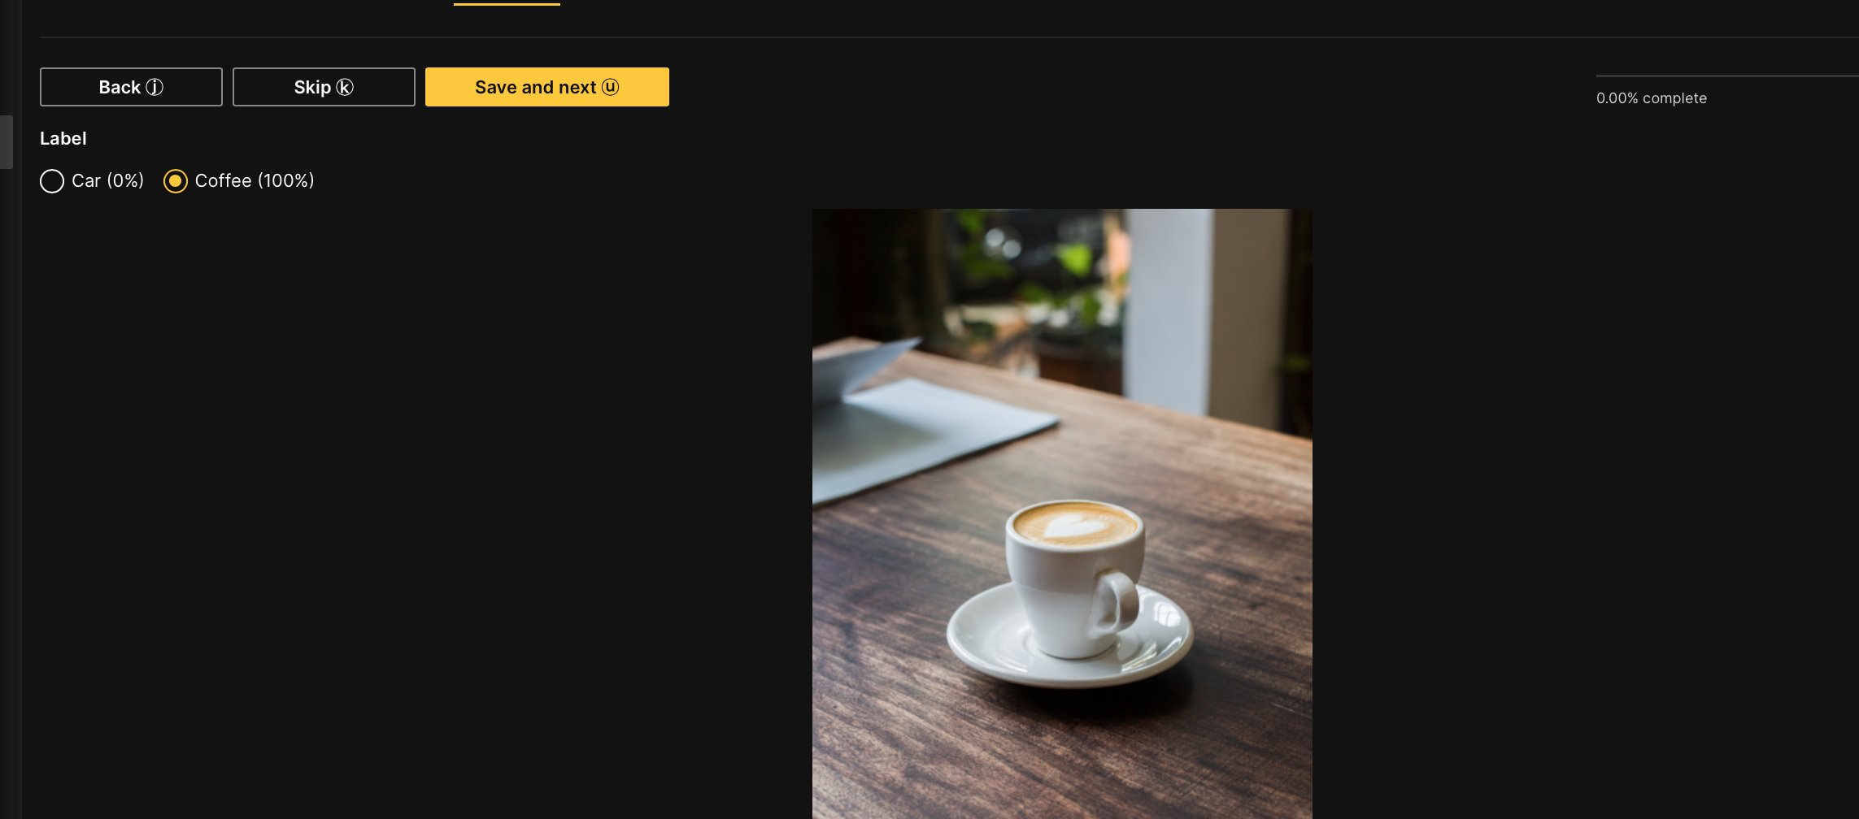Click the 'Coffee (100%)' label text
Image resolution: width=1859 pixels, height=819 pixels.
(x=255, y=180)
